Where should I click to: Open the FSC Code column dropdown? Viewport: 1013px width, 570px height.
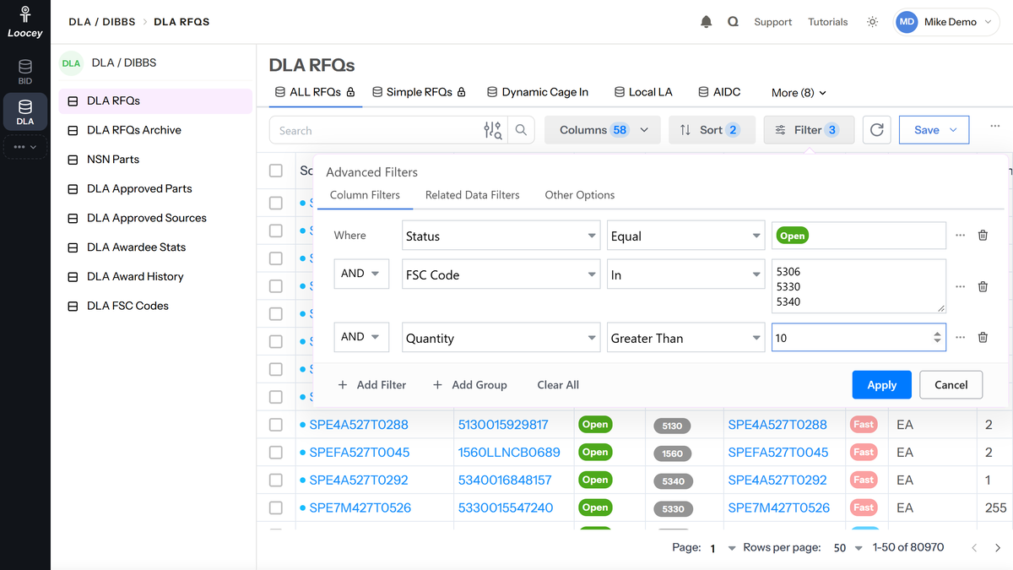pos(501,274)
